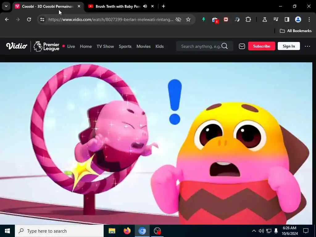Image resolution: width=316 pixels, height=237 pixels.
Task: Click the grey swirl extension icon
Action: click(237, 19)
